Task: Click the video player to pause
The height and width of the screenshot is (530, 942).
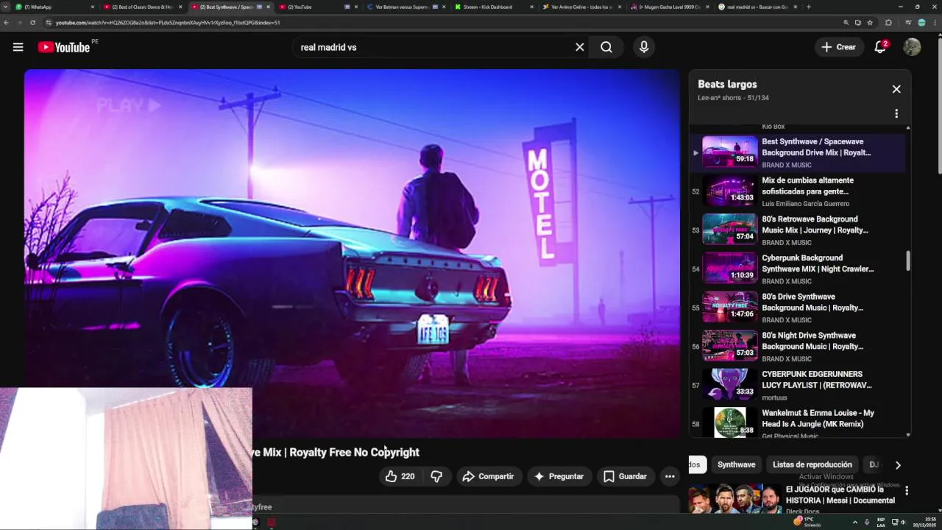Action: pyautogui.click(x=352, y=253)
